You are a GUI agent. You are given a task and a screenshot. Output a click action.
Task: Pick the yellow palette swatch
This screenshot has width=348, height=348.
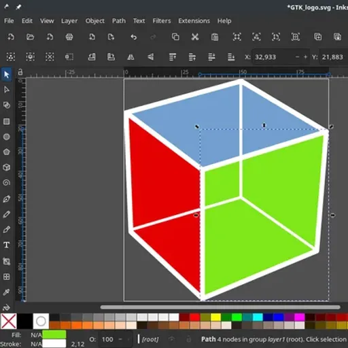click(215, 317)
